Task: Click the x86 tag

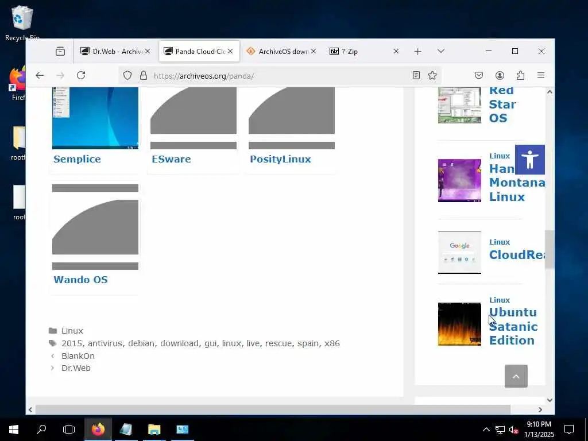Action: (x=332, y=343)
